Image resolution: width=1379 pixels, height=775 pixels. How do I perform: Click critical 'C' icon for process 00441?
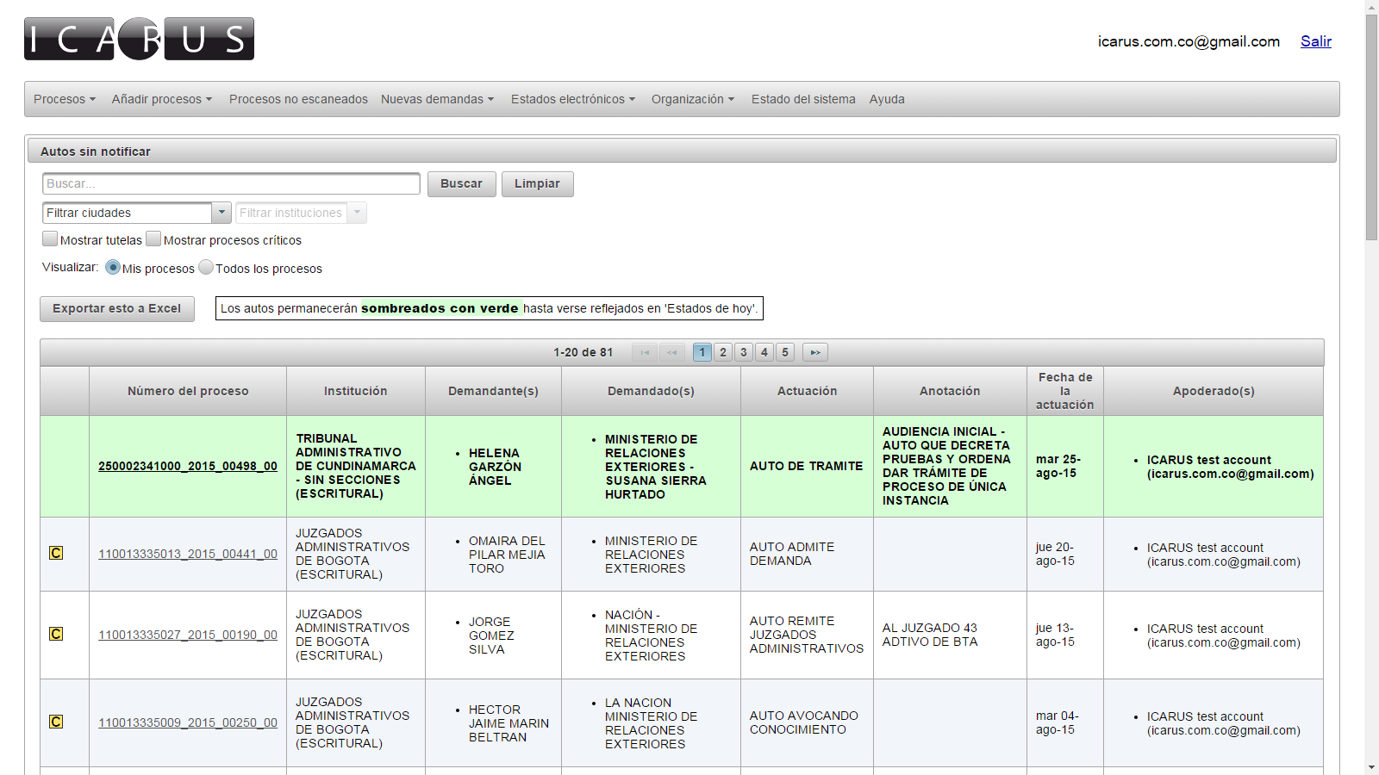[56, 553]
